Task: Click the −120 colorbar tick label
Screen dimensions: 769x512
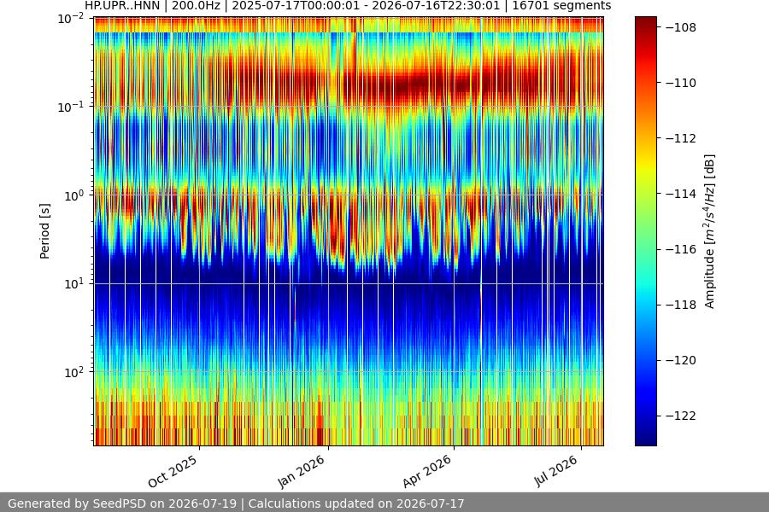Action: coord(681,360)
